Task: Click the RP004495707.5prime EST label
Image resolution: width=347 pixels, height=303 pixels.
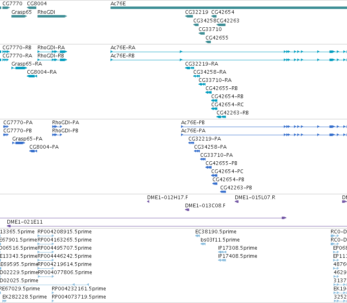Action: click(64, 248)
